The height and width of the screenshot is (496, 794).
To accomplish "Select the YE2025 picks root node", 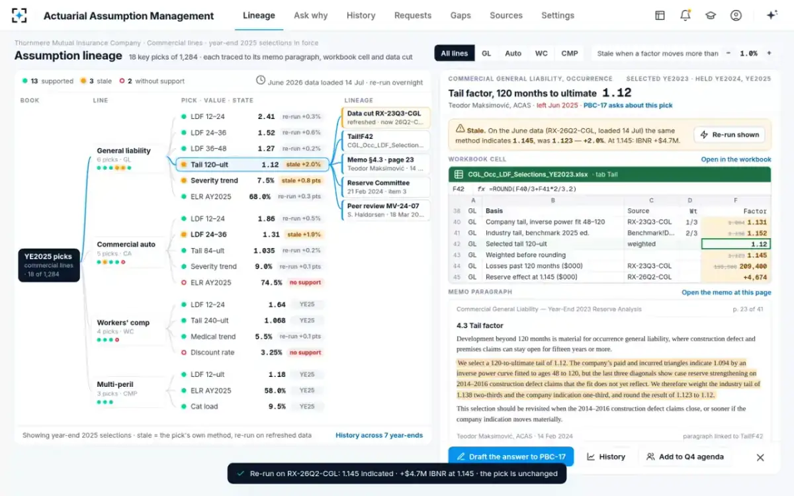I will pos(50,265).
